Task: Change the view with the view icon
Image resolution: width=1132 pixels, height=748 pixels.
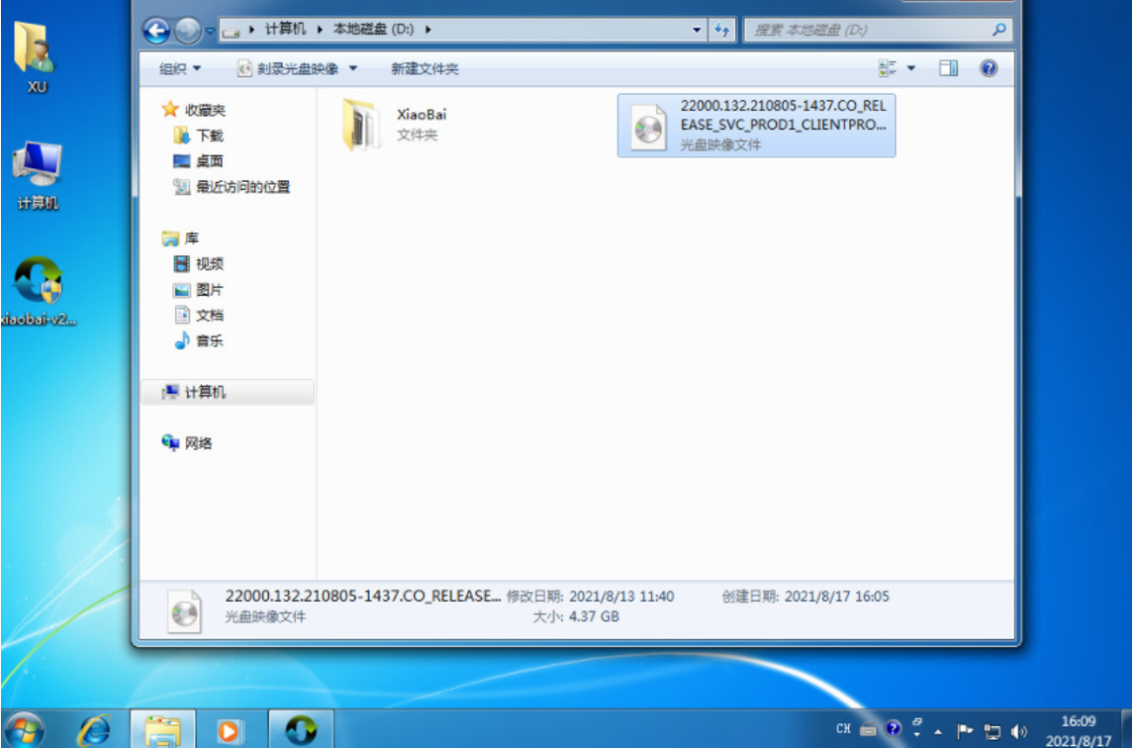Action: (888, 68)
